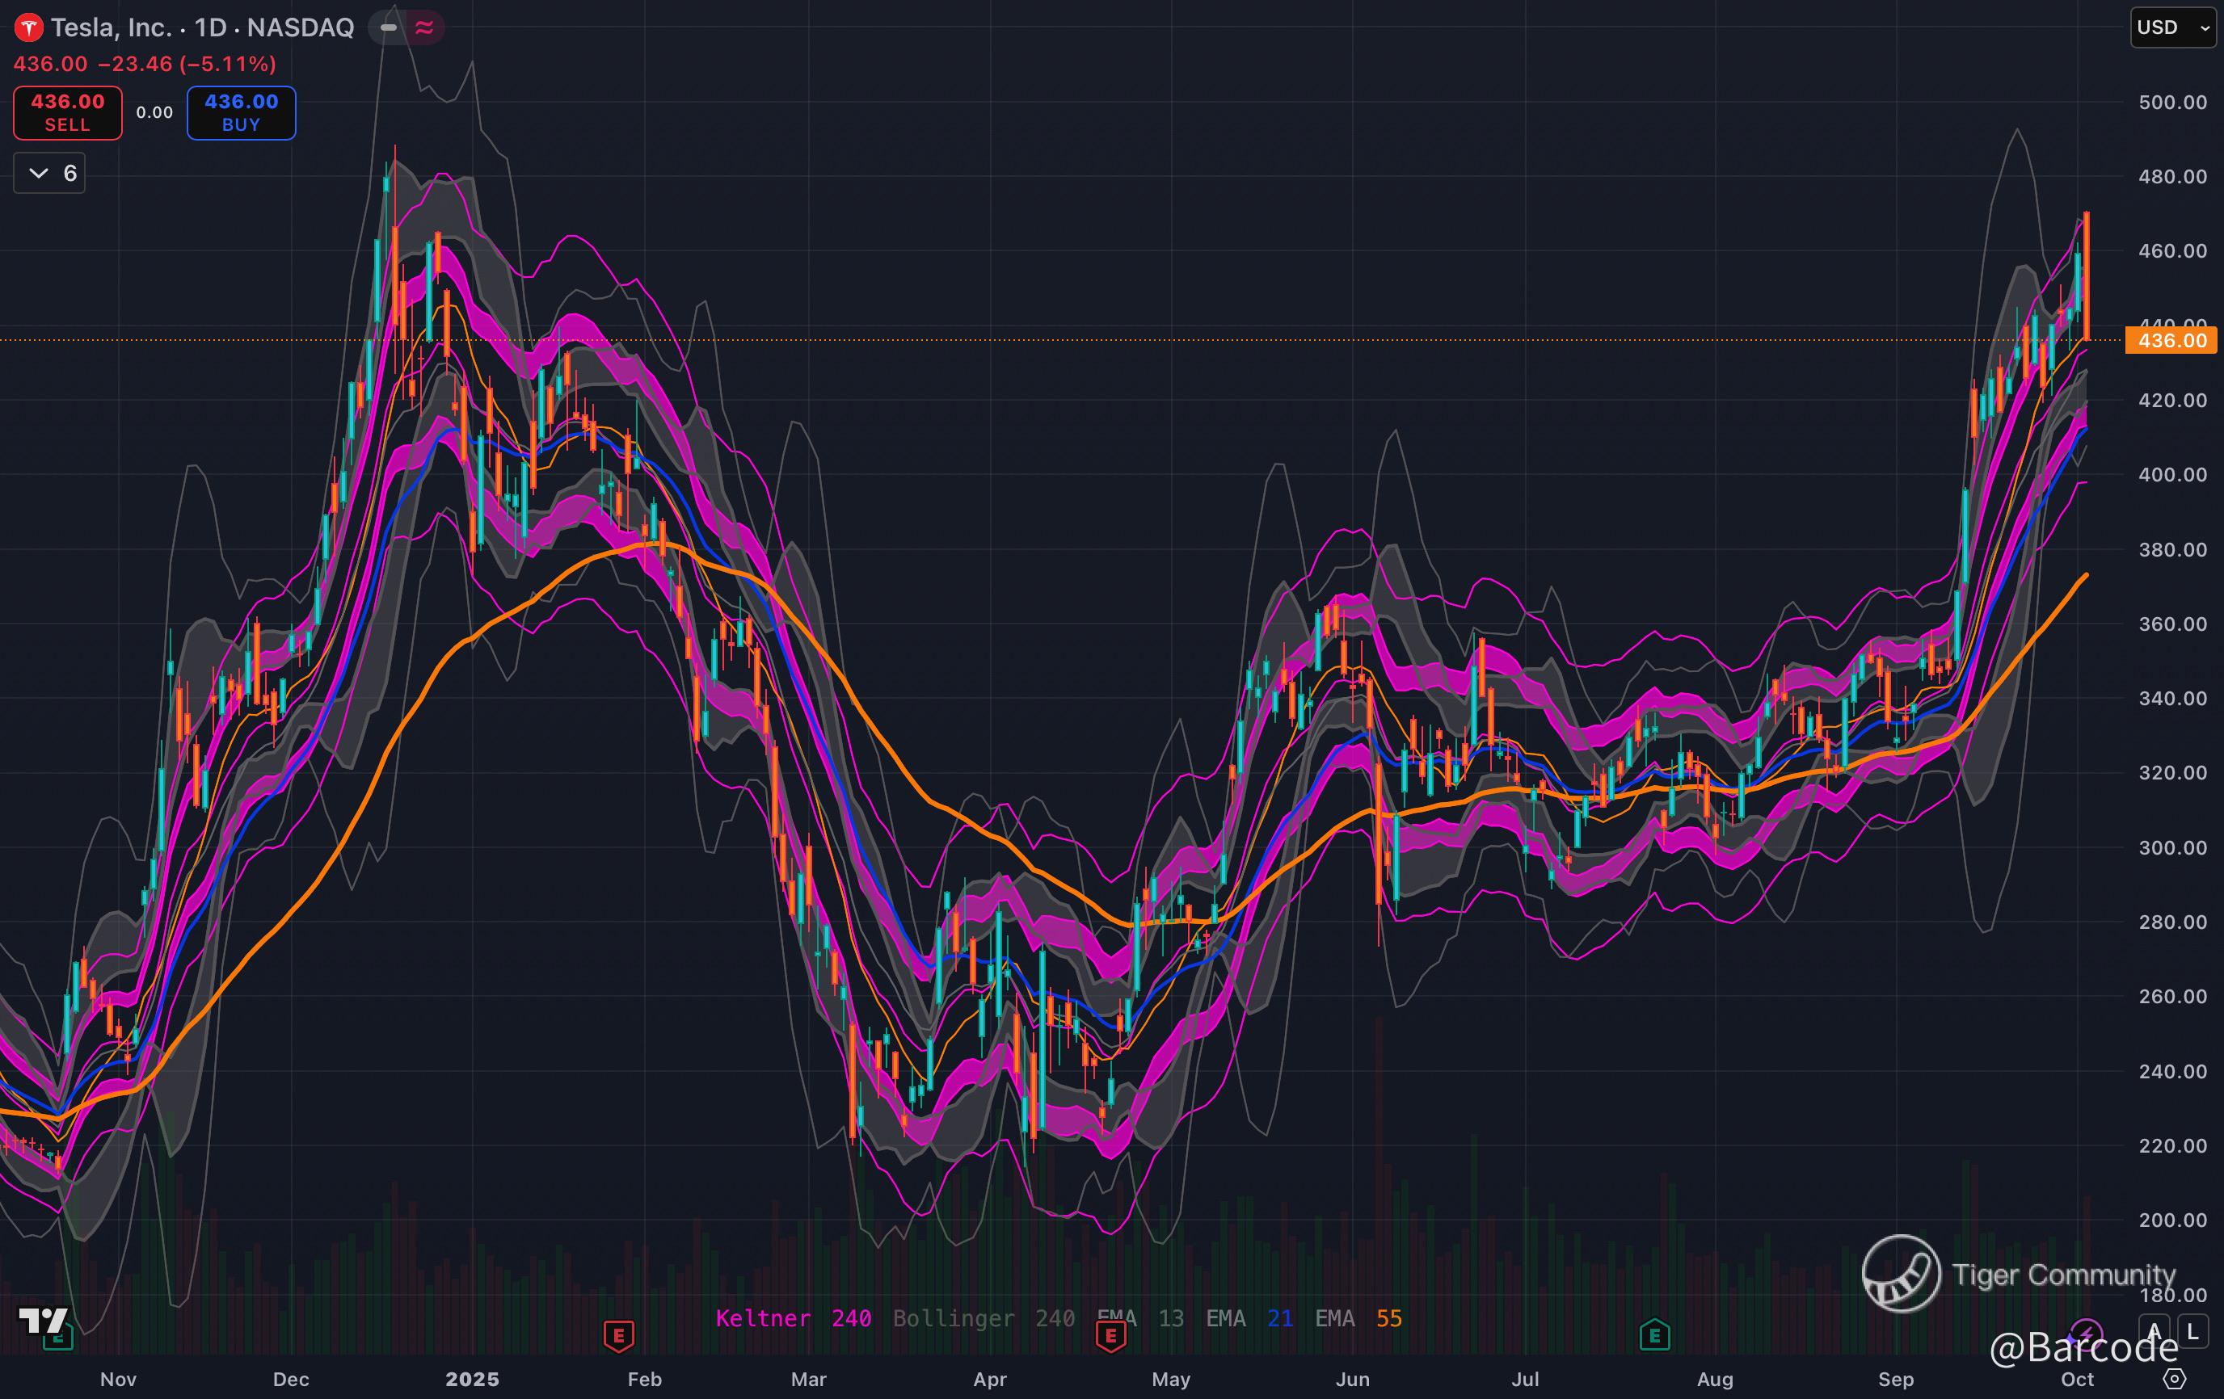Expand the collapsed indicators legend showing 6

click(50, 174)
